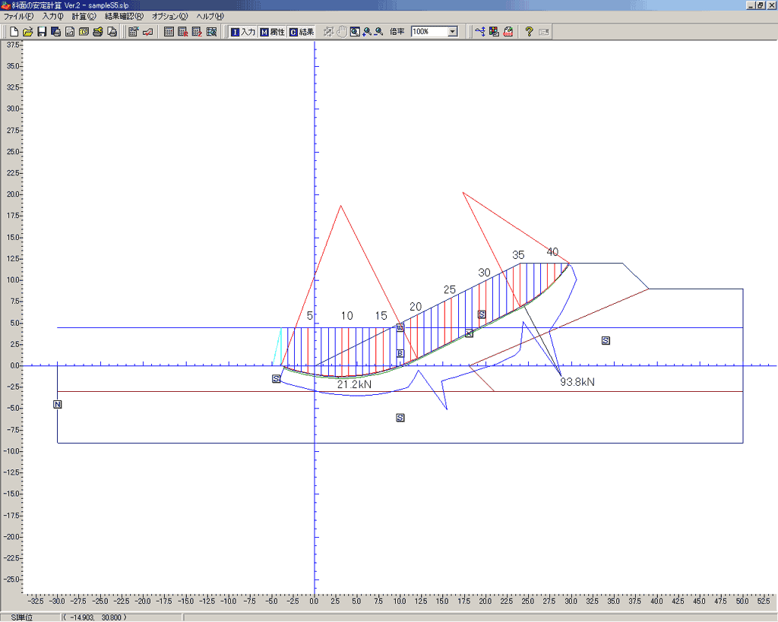778x622 pixels.
Task: Open the オプション(O) menu
Action: pyautogui.click(x=169, y=17)
